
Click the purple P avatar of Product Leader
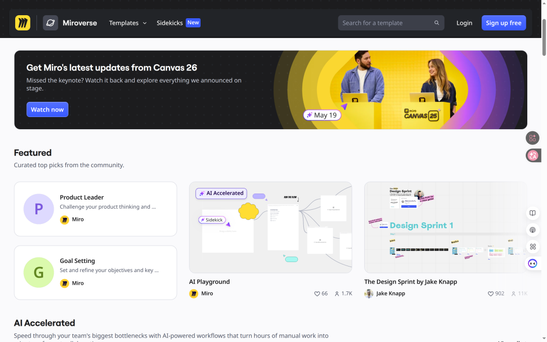[38, 209]
